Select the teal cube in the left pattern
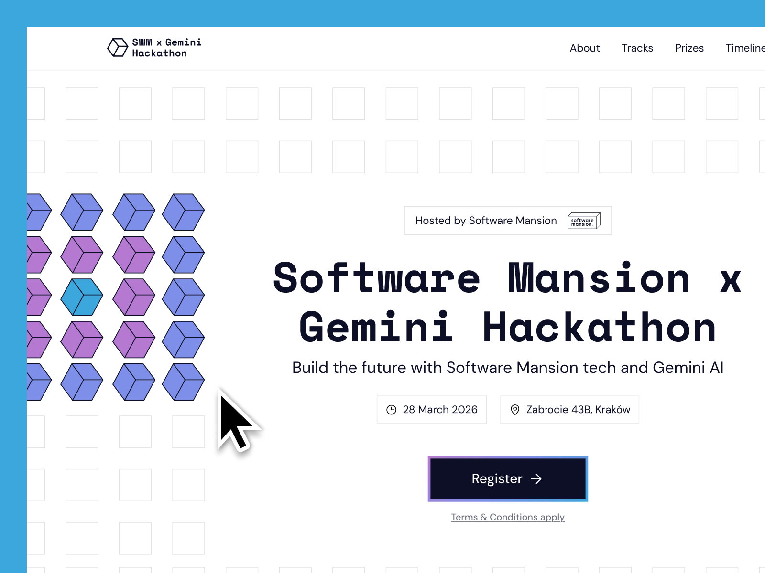Image resolution: width=765 pixels, height=573 pixels. [x=82, y=297]
